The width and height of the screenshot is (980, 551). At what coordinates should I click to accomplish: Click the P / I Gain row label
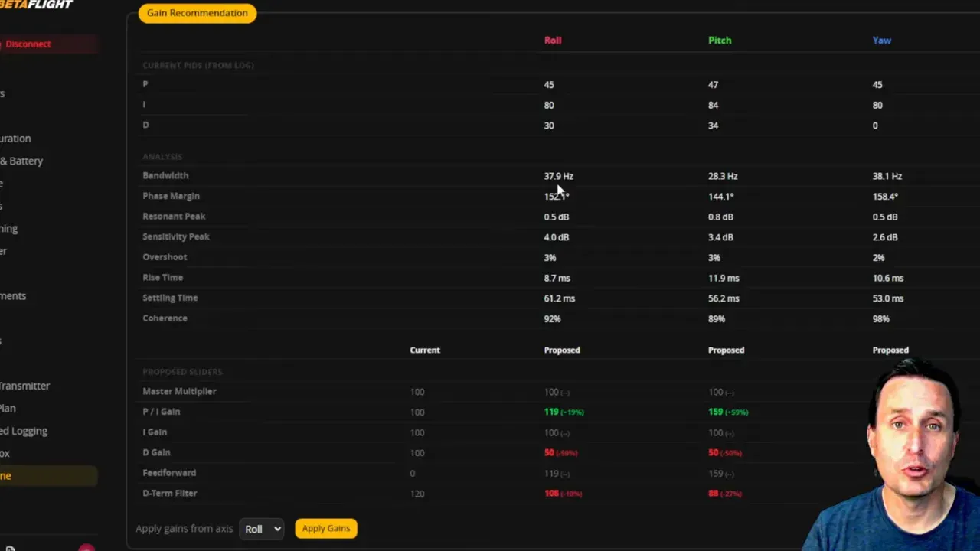[x=162, y=412]
